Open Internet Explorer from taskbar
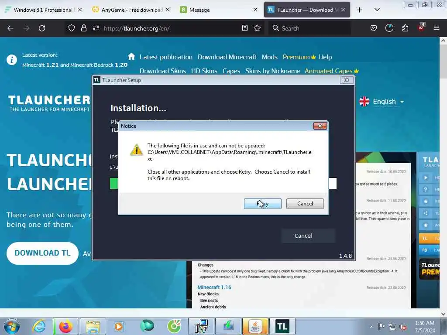The height and width of the screenshot is (335, 447). tap(38, 326)
